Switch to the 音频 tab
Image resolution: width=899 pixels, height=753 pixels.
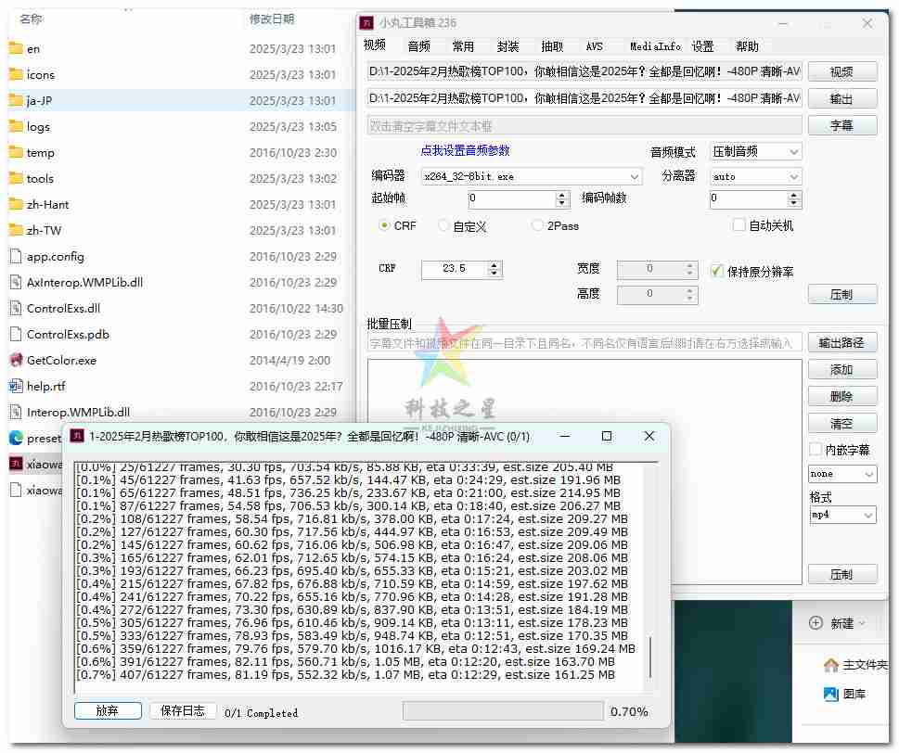tap(418, 46)
